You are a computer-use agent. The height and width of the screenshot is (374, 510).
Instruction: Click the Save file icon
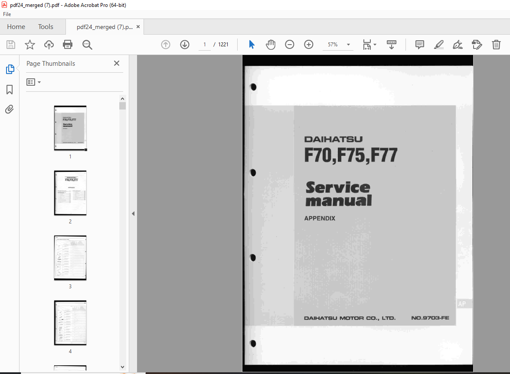pos(11,45)
